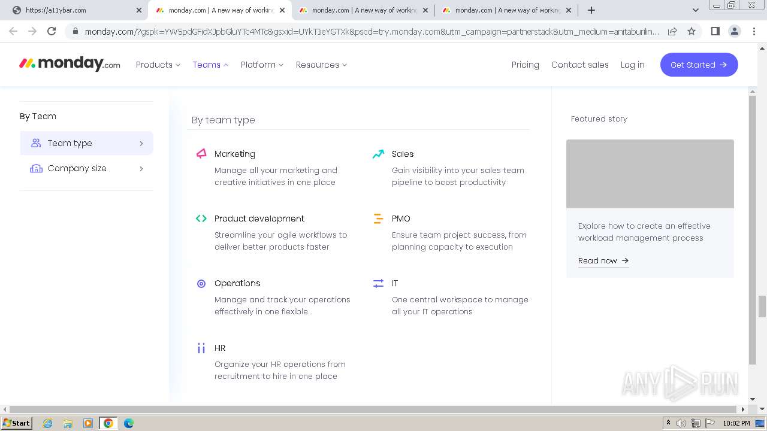767x431 pixels.
Task: Click the Company size building icon
Action: 36,168
